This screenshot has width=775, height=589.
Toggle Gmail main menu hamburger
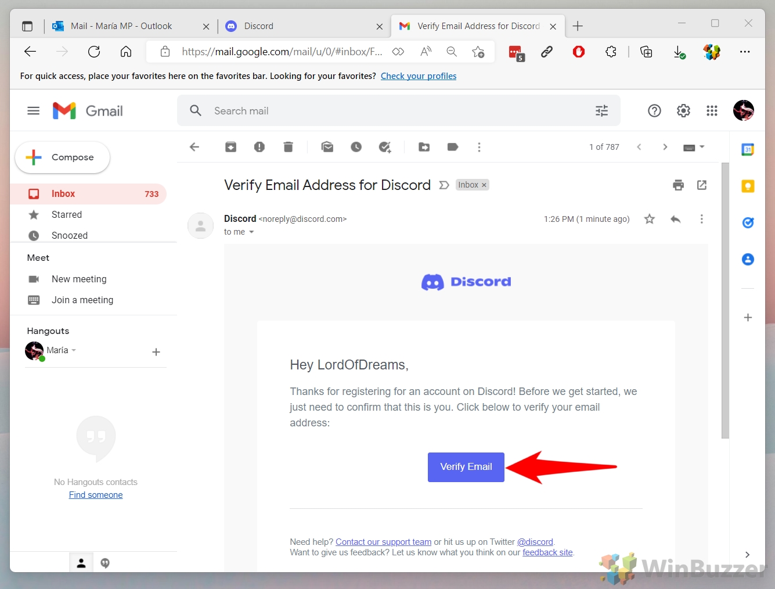point(34,110)
